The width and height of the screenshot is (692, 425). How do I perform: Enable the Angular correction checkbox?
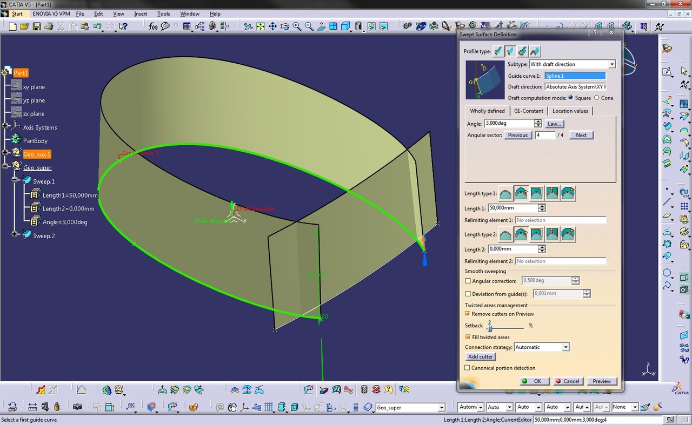(468, 281)
